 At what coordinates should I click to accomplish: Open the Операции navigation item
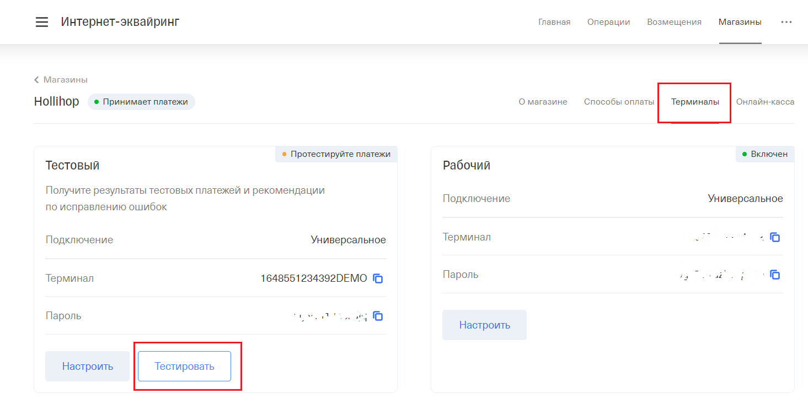(x=609, y=22)
